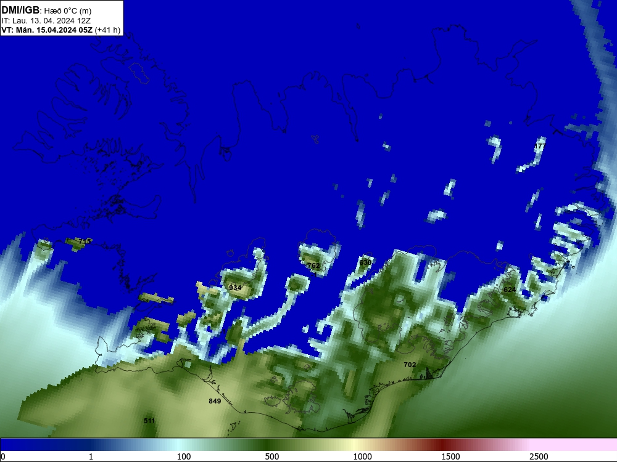Click the legend label 1
617x462 pixels.
click(x=91, y=456)
